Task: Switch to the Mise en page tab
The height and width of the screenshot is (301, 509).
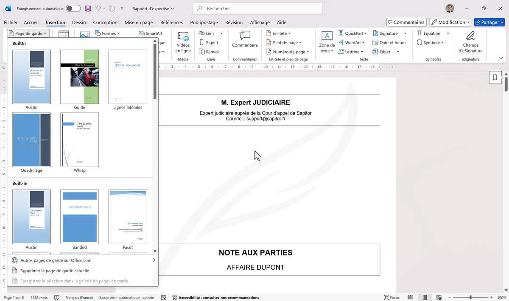Action: [x=139, y=22]
